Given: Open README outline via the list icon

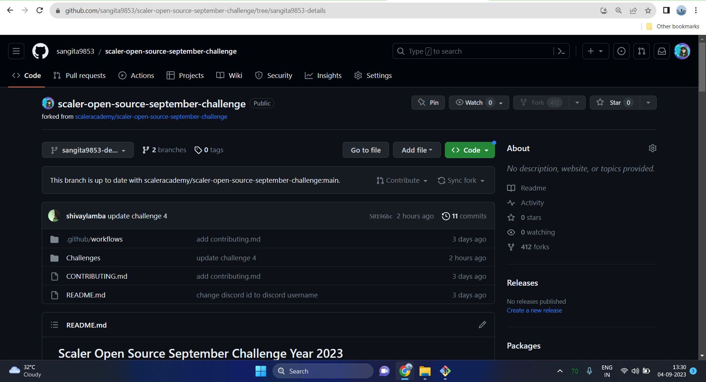Looking at the screenshot, I should (x=54, y=325).
